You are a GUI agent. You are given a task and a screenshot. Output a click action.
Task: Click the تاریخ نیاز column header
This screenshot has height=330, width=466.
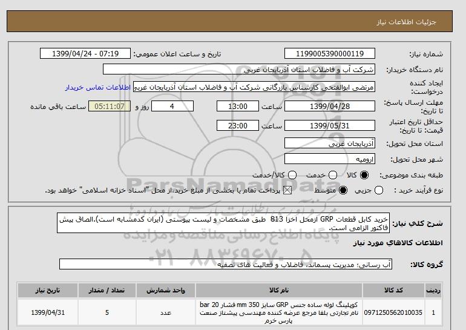48,291
